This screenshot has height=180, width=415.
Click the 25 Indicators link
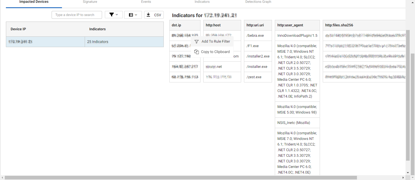click(x=98, y=42)
